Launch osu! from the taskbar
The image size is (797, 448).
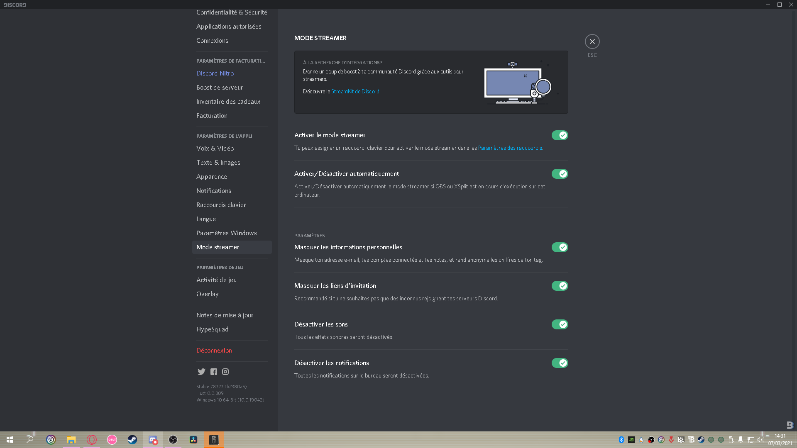112,440
